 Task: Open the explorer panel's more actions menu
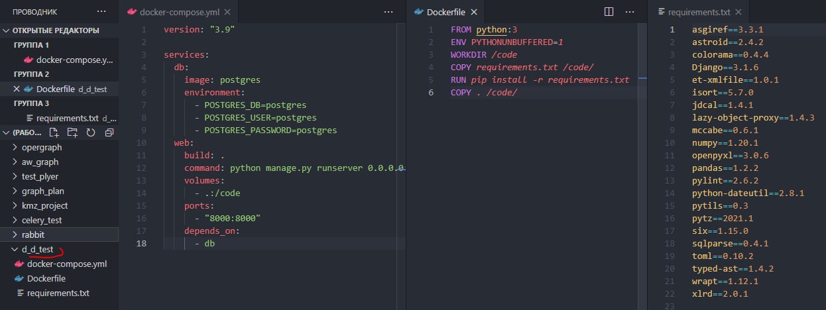pos(101,12)
